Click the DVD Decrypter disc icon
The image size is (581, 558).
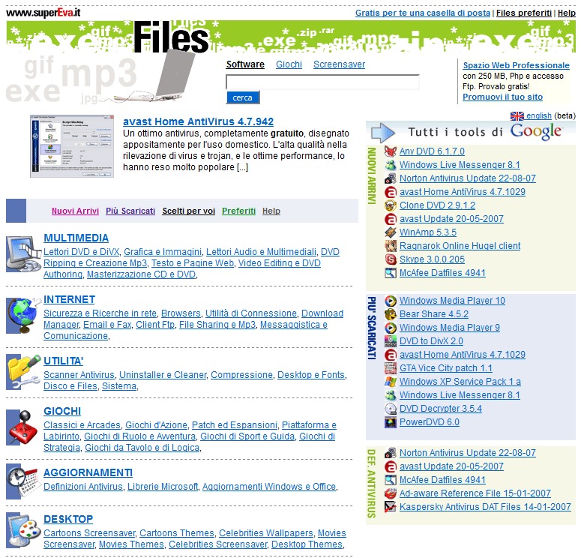click(x=390, y=409)
